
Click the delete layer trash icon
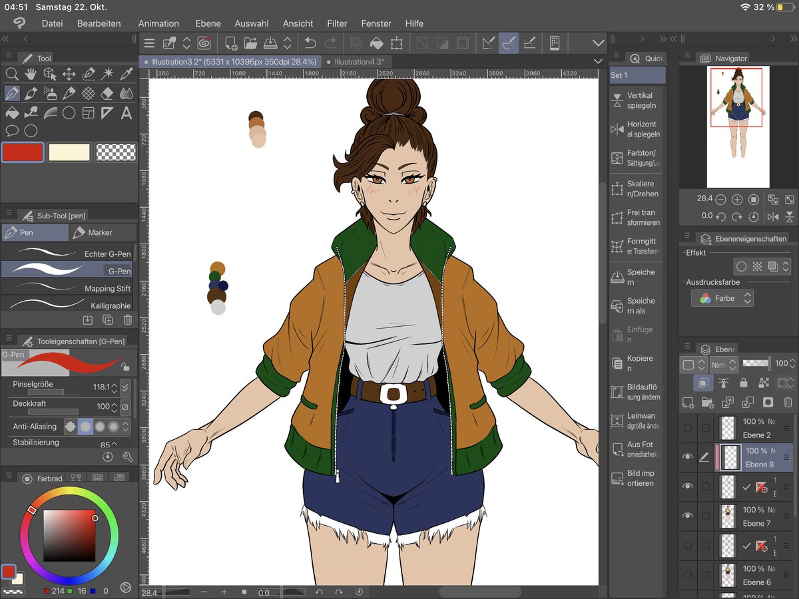[788, 402]
